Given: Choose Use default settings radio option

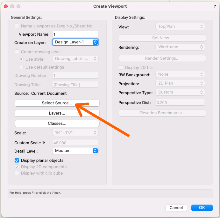Looking at the screenshot, I should 22,67.
